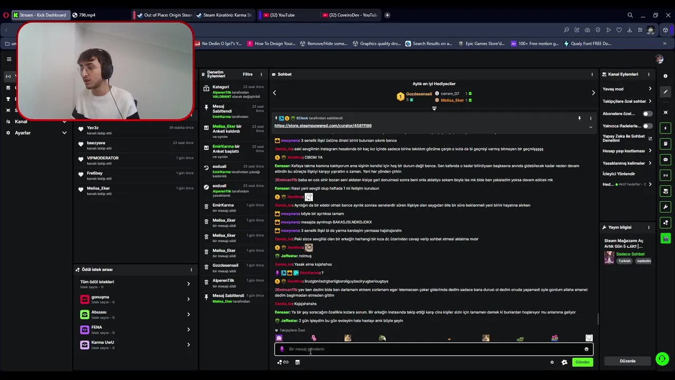675x380 pixels.
Task: Open the Yayın bilgisi three-dot menu
Action: pos(649,227)
